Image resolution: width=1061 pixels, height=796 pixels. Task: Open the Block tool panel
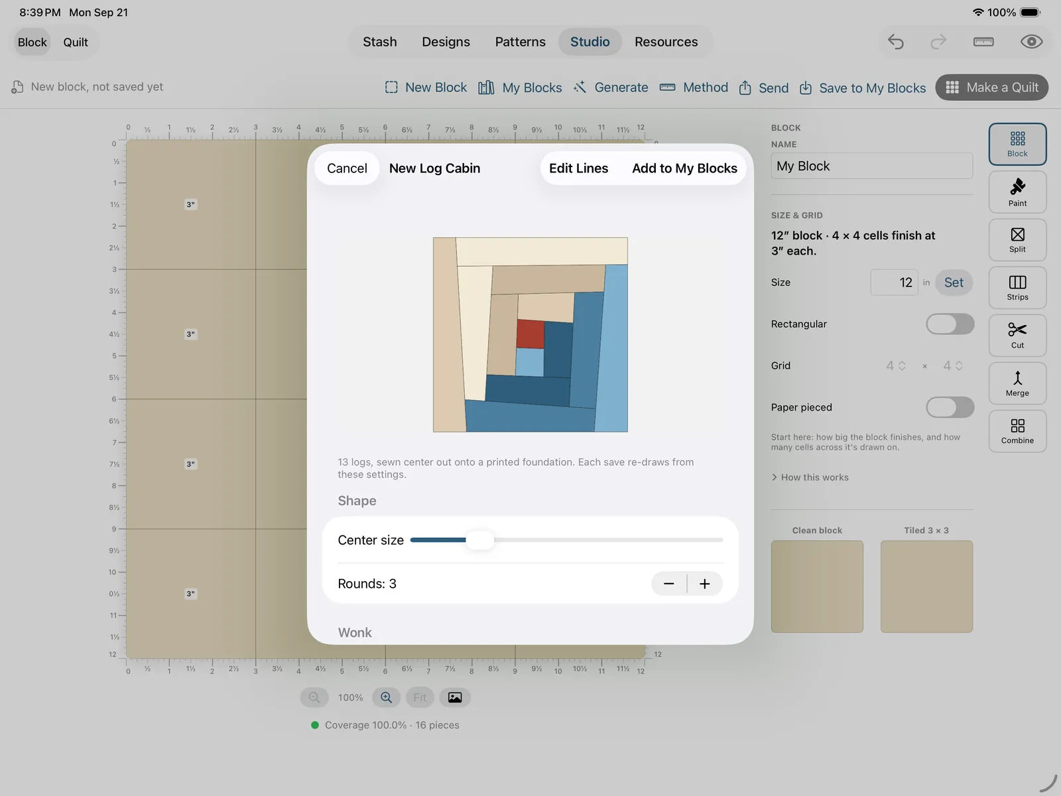(x=1017, y=144)
